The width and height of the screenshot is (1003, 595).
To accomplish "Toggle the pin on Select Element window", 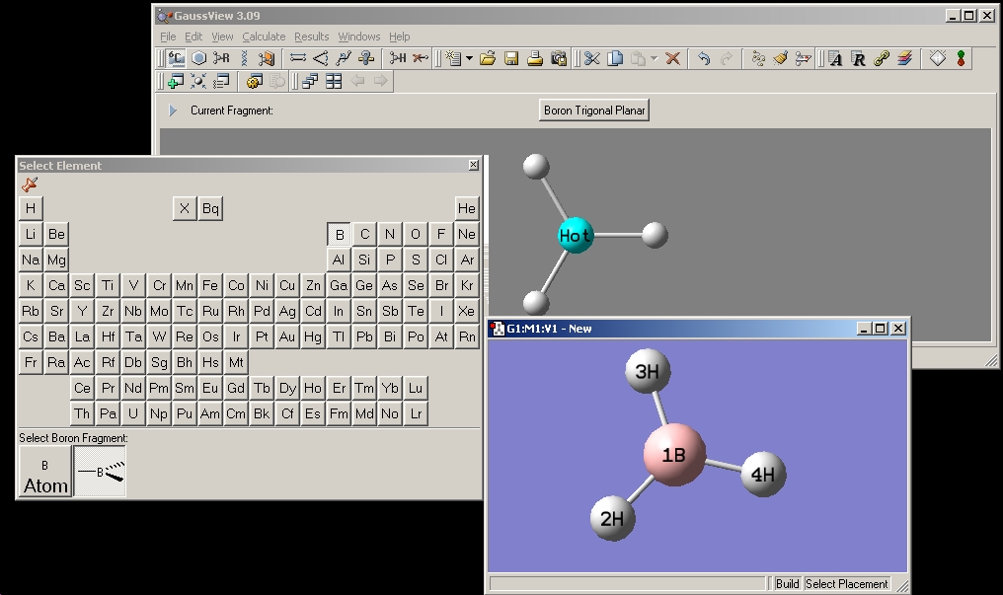I will [30, 185].
